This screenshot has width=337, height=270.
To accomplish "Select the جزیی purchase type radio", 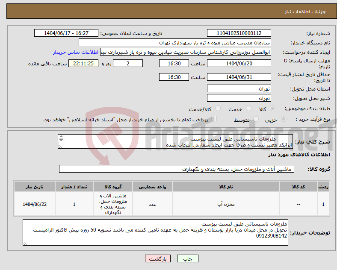I will 284,119.
